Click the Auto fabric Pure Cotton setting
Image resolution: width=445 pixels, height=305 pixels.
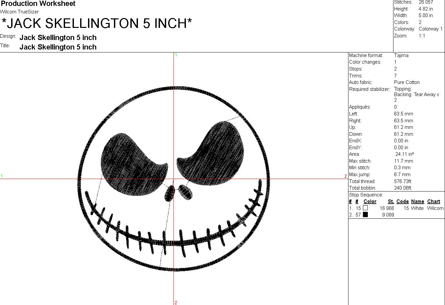point(407,82)
